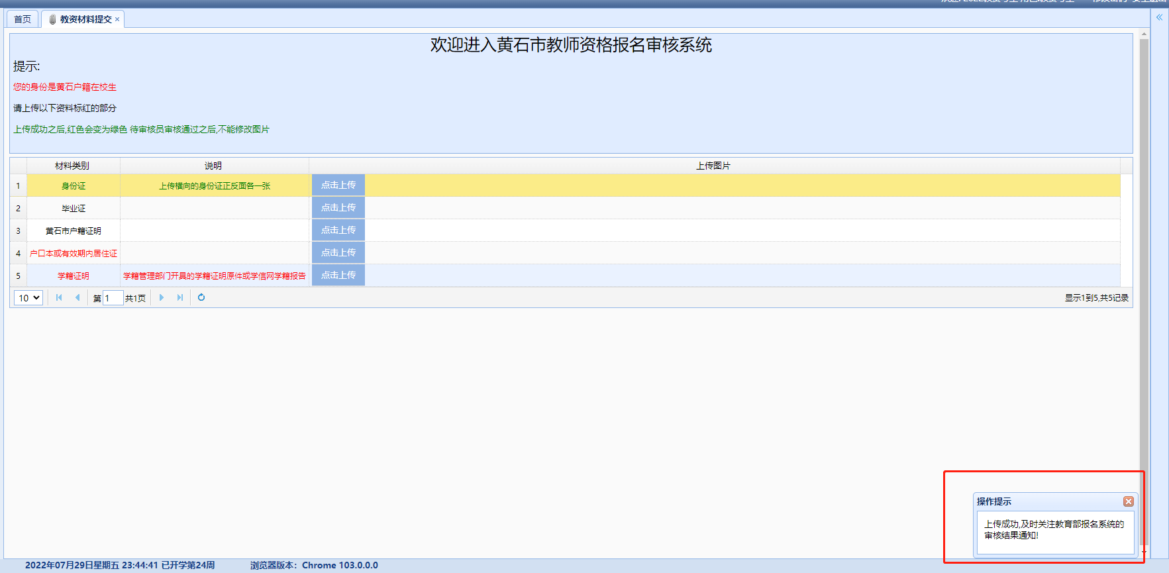Click 点击上传 for 学籍证明 row

coord(338,276)
